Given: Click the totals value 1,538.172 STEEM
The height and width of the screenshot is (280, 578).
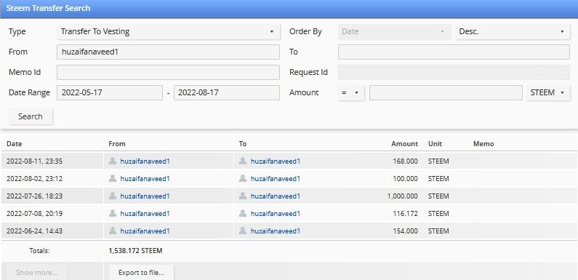Looking at the screenshot, I should pos(135,251).
